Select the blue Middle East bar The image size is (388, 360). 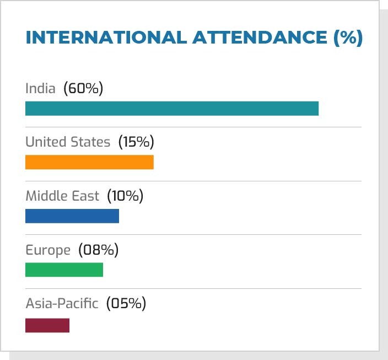pyautogui.click(x=72, y=216)
